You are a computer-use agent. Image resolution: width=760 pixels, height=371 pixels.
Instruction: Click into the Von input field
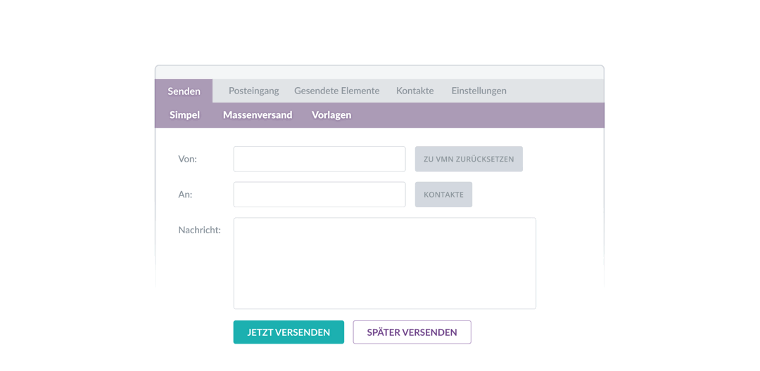tap(319, 160)
